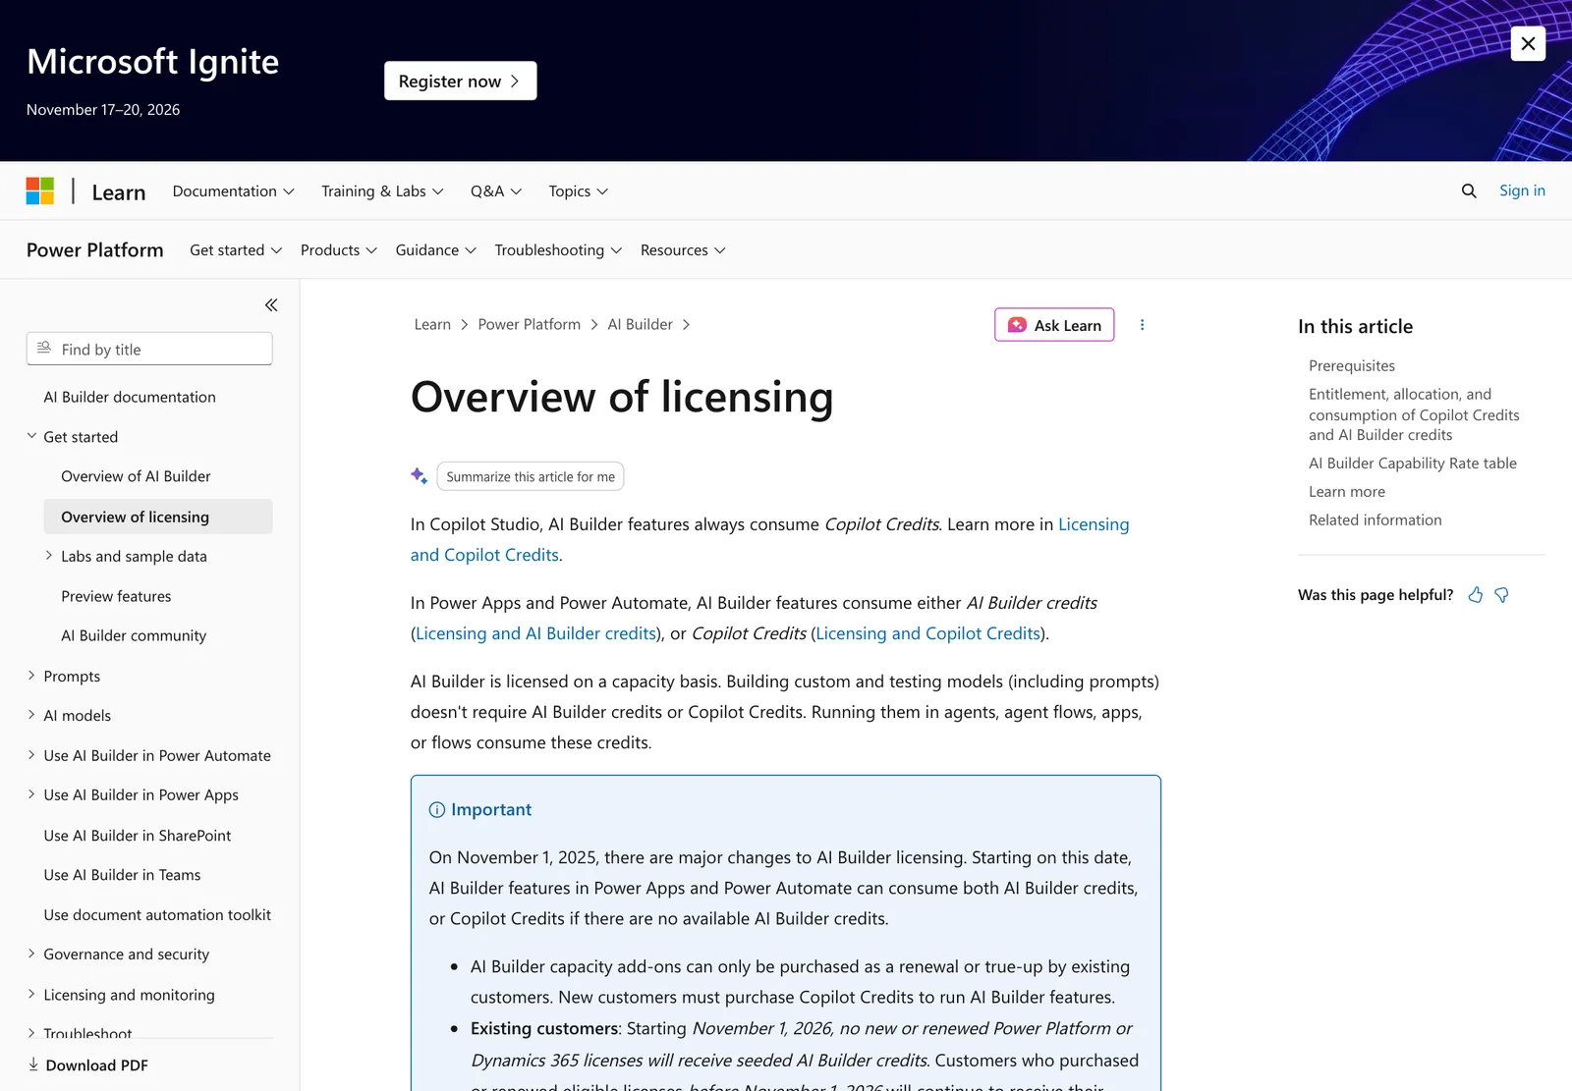This screenshot has height=1091, width=1572.
Task: Click the Sign in link
Action: pos(1522,191)
